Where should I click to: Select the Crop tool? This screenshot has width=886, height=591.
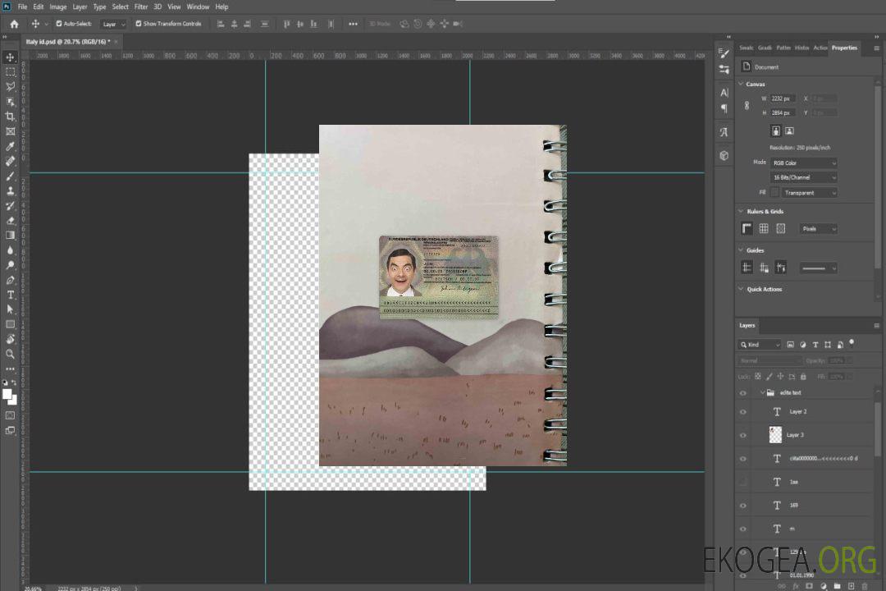pos(10,117)
